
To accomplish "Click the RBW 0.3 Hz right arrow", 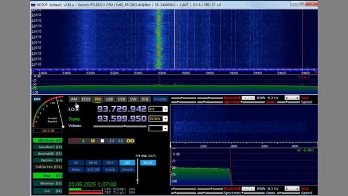I will [x=251, y=189].
